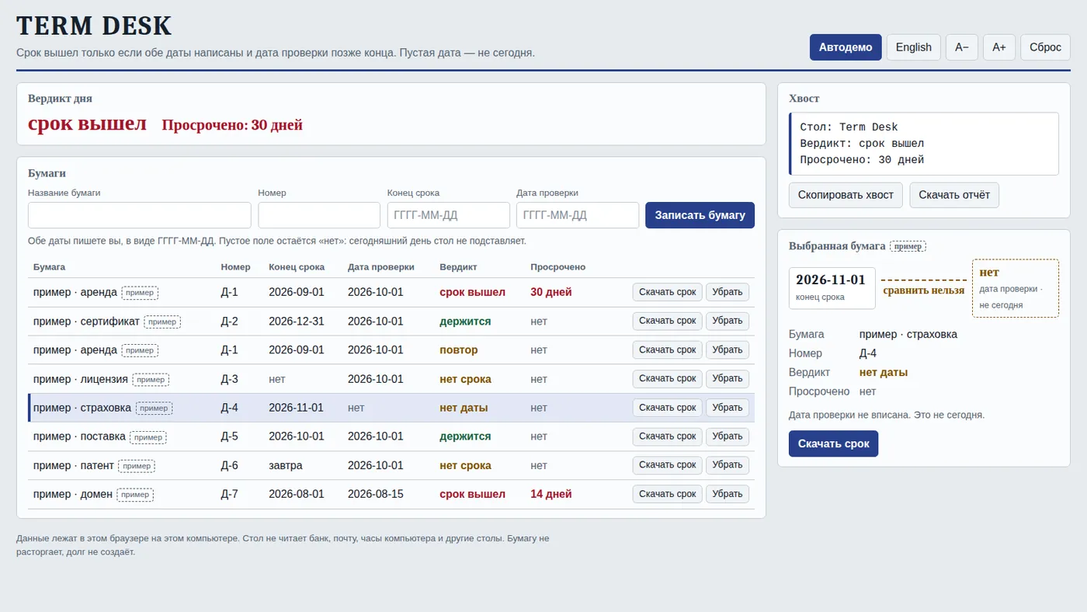Download срок for поставка row Д-5
1087x612 pixels.
pos(667,436)
